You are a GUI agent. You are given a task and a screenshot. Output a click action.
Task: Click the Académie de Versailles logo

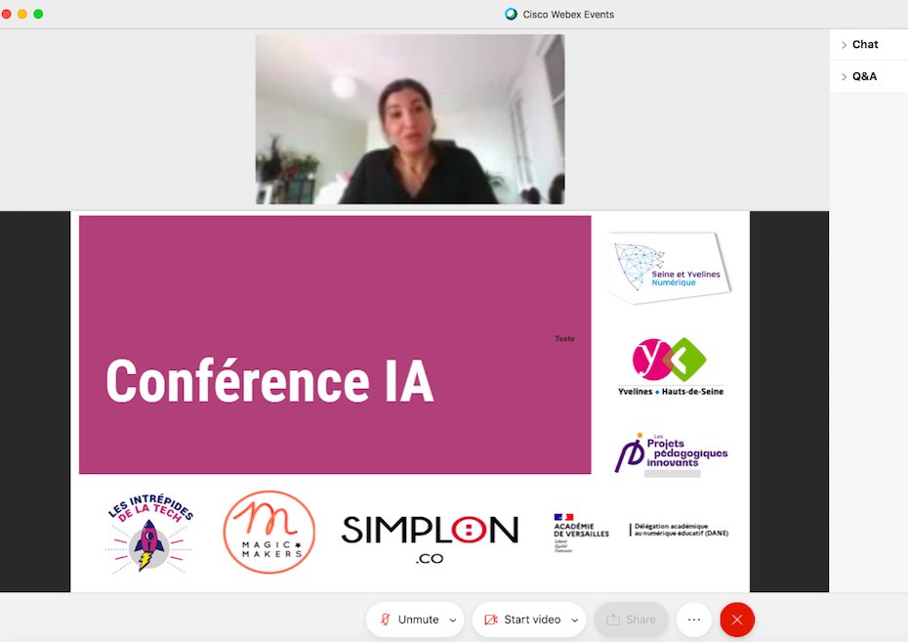click(581, 533)
